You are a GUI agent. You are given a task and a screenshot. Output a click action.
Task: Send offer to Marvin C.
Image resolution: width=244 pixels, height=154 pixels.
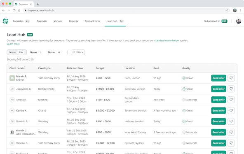[x=218, y=132]
